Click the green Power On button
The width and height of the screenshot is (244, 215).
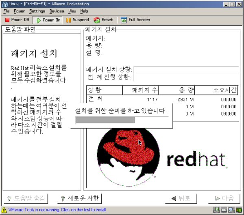48,20
